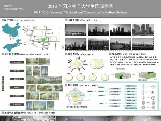Select the heading "服务周期Service cycle"

pos(80,54)
